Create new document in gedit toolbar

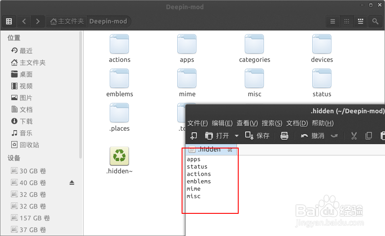click(x=194, y=135)
